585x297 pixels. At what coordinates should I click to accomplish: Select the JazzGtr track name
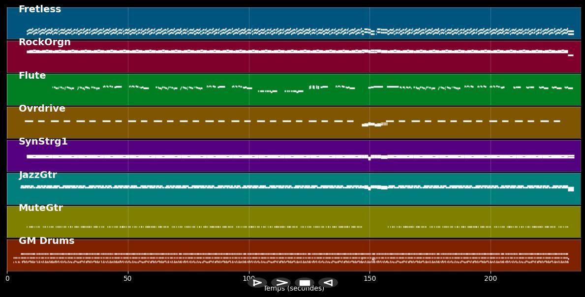37,175
